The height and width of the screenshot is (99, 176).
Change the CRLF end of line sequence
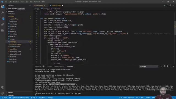143,98
